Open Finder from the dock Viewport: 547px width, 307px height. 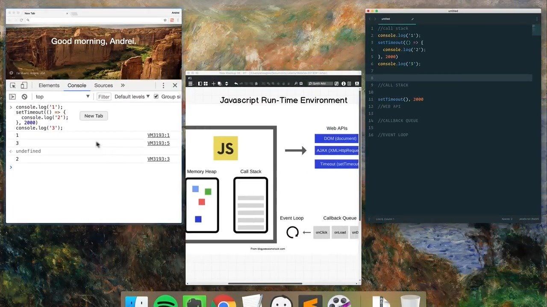(x=136, y=301)
